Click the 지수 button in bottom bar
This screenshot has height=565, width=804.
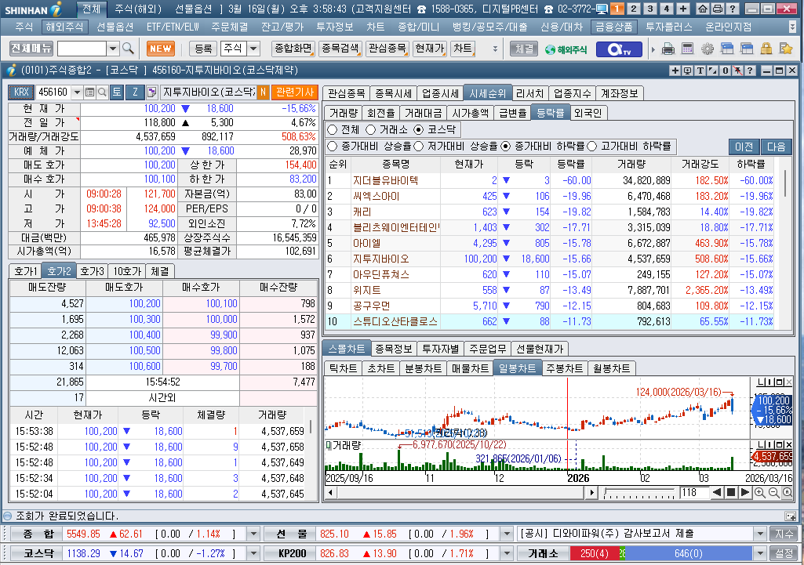point(784,534)
